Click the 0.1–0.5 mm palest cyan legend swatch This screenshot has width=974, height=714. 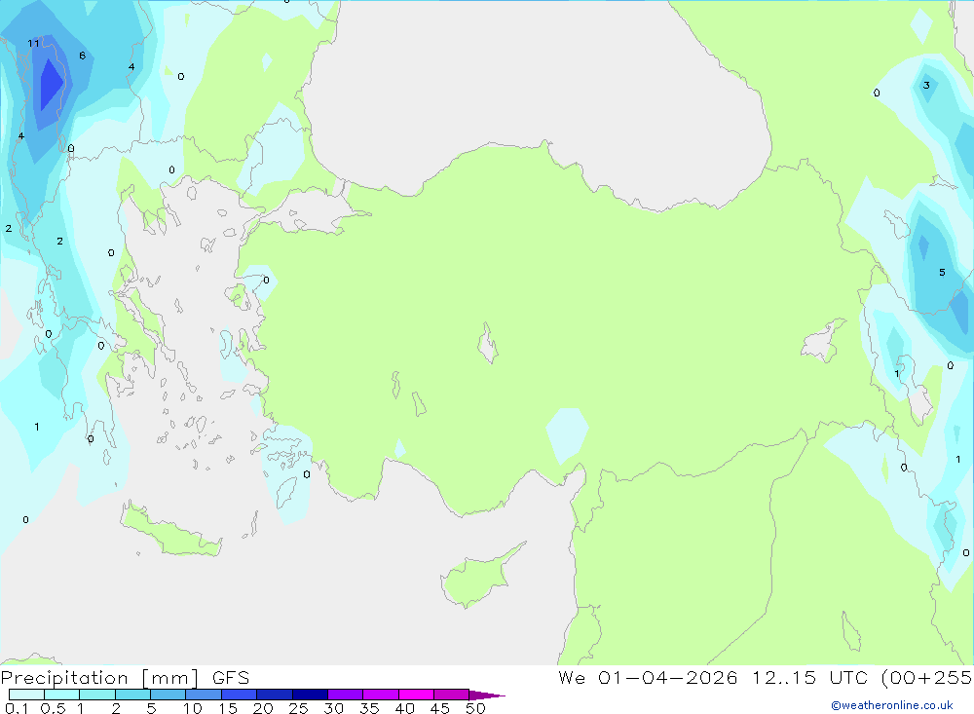click(x=26, y=695)
